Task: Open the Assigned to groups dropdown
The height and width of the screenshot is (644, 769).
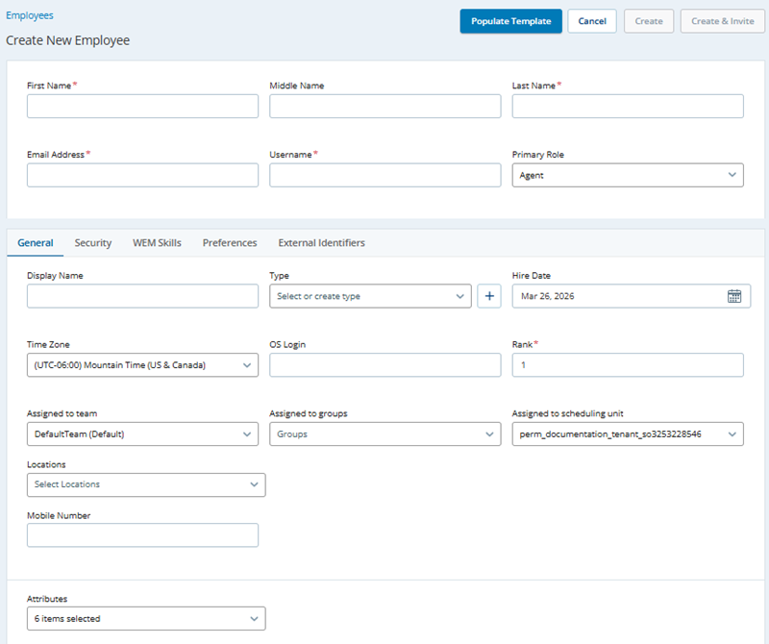Action: point(384,434)
